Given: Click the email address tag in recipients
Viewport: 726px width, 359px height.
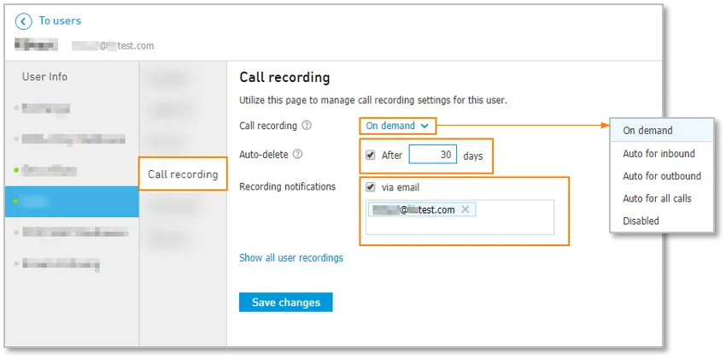Looking at the screenshot, I should pos(422,209).
